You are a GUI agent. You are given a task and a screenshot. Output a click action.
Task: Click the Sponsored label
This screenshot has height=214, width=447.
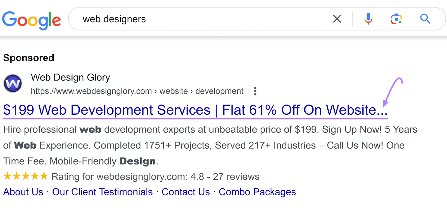coord(28,58)
